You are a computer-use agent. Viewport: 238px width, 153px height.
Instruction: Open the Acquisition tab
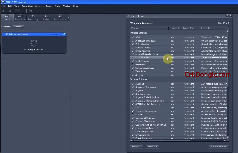[20, 17]
